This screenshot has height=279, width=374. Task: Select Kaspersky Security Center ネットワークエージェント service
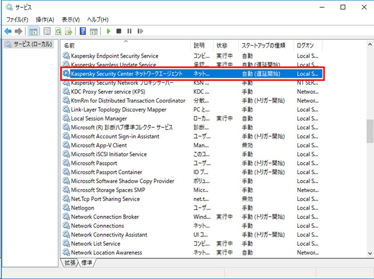click(192, 74)
